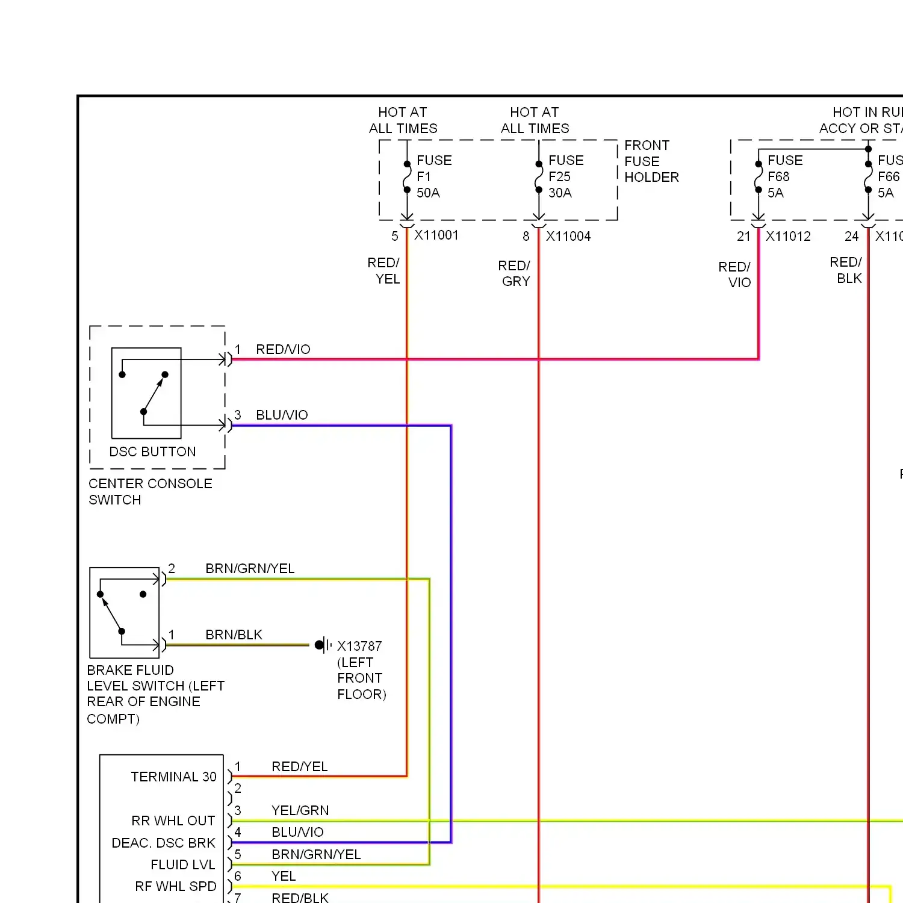This screenshot has width=903, height=903.
Task: Click the BRAKE FLUID LEVEL SWITCH label
Action: pyautogui.click(x=155, y=694)
